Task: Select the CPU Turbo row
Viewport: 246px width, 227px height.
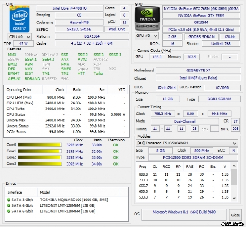Action: pos(66,109)
